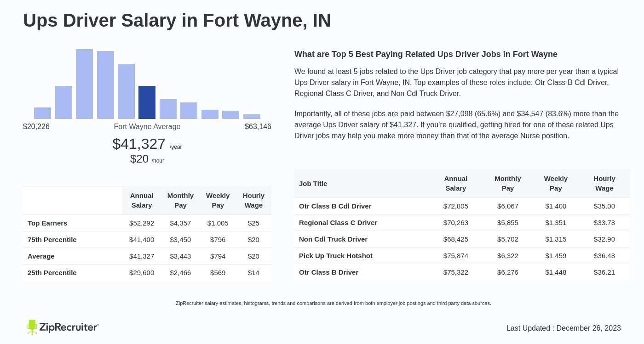Screen dimensions: 644x344
Task: Click the page title 'Ups Driver Salary in Fort Wayne, IN'
Action: 177,20
